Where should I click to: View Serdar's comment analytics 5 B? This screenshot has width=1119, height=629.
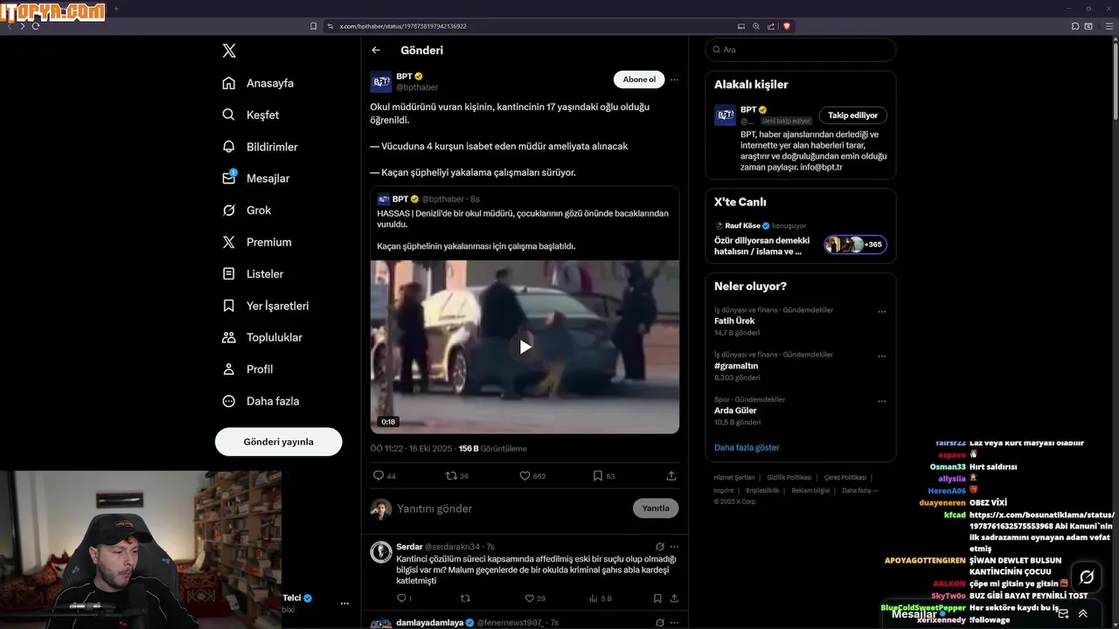pyautogui.click(x=601, y=598)
